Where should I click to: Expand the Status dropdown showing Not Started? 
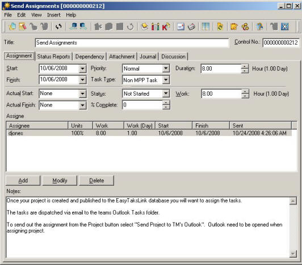[166, 93]
